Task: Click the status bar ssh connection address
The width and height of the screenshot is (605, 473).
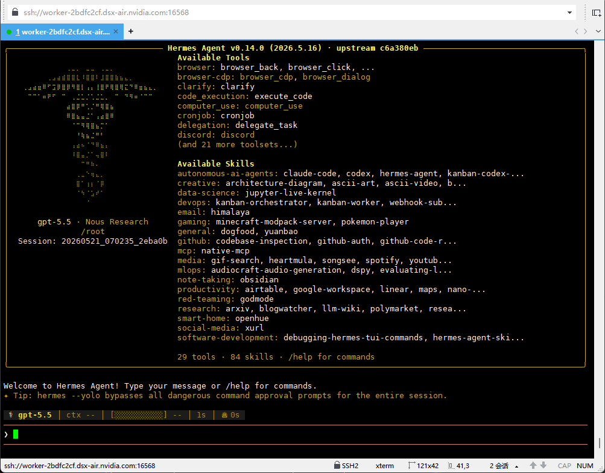Action: (80, 466)
